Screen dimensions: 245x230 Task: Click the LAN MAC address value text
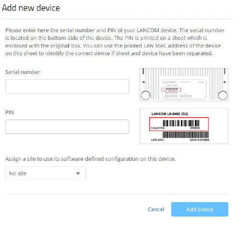pos(199,140)
